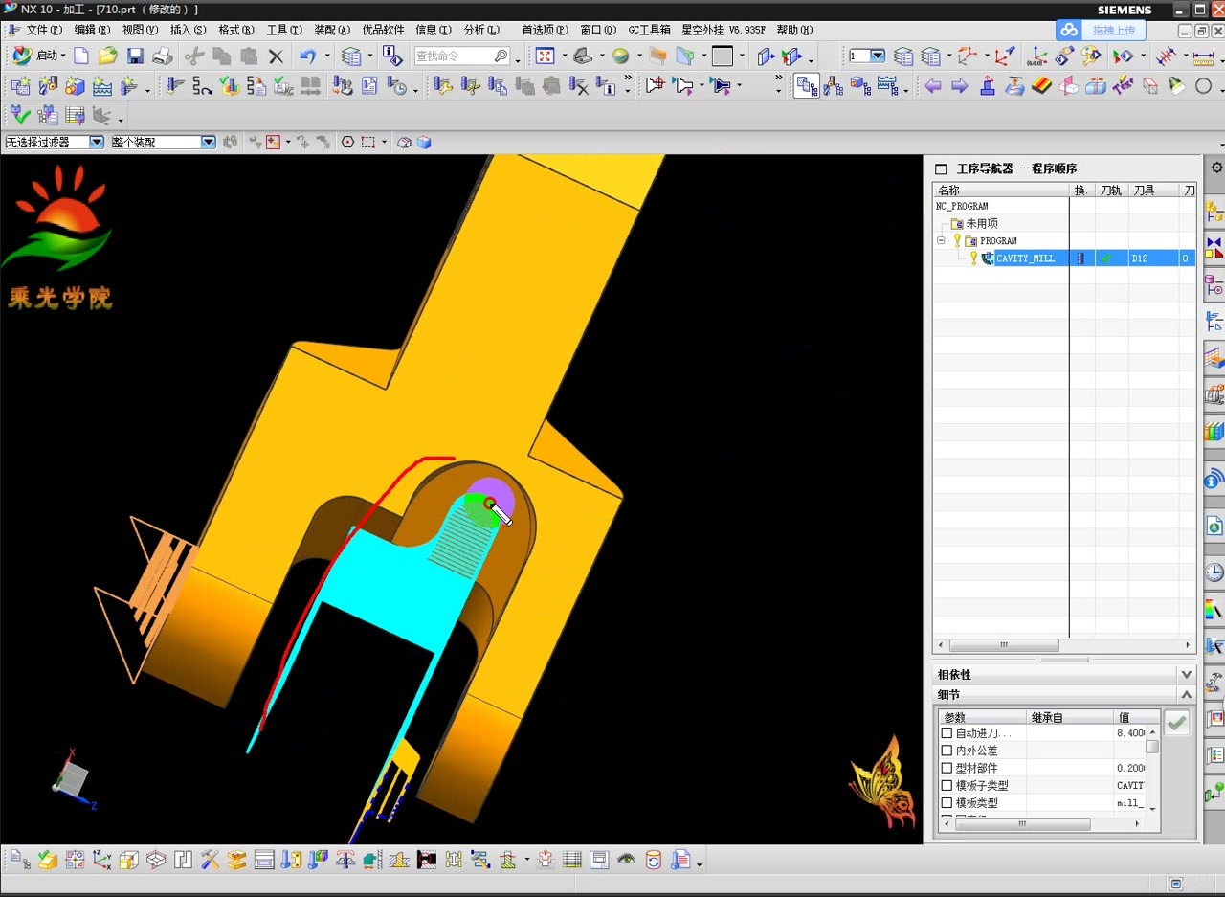Viewport: 1225px width, 897px height.
Task: Tick the 型材部件 parameter checkbox
Action: point(947,768)
